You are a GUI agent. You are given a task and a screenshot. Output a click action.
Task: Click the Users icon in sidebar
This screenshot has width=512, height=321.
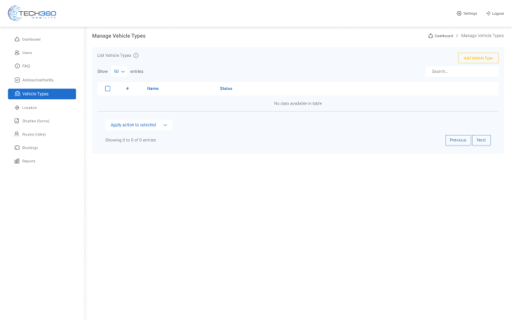[x=17, y=53]
